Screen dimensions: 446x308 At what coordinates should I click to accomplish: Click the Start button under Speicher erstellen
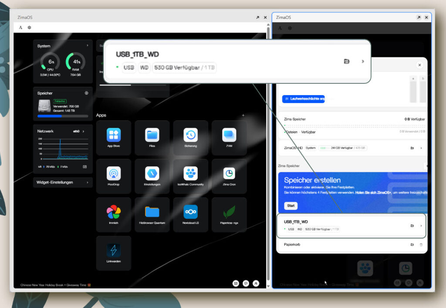[291, 205]
